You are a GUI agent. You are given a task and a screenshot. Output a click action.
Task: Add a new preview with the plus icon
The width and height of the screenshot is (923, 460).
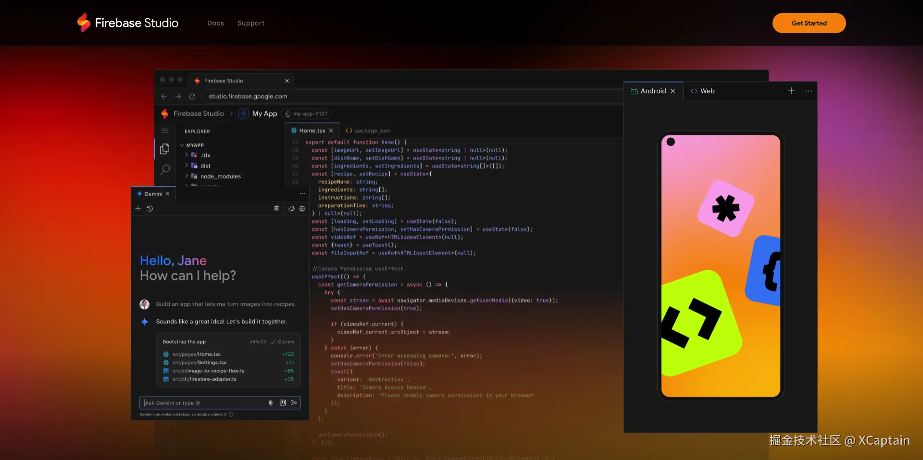pyautogui.click(x=791, y=91)
